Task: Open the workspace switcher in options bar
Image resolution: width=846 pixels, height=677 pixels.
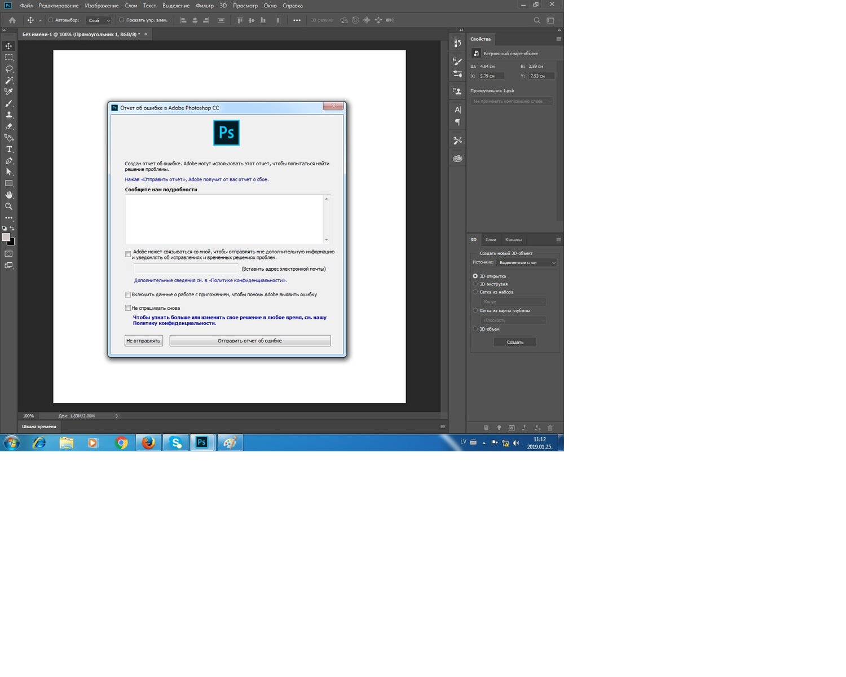Action: coord(550,20)
